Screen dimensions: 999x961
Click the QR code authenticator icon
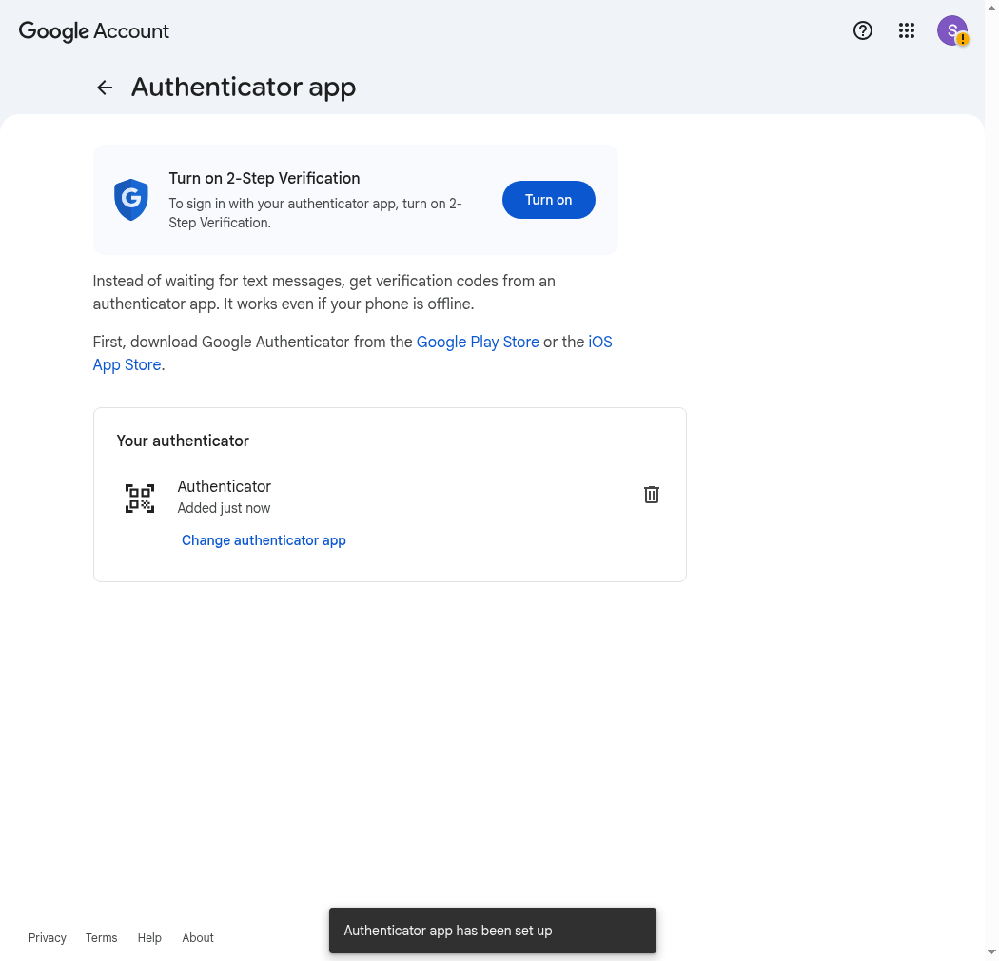pos(140,499)
